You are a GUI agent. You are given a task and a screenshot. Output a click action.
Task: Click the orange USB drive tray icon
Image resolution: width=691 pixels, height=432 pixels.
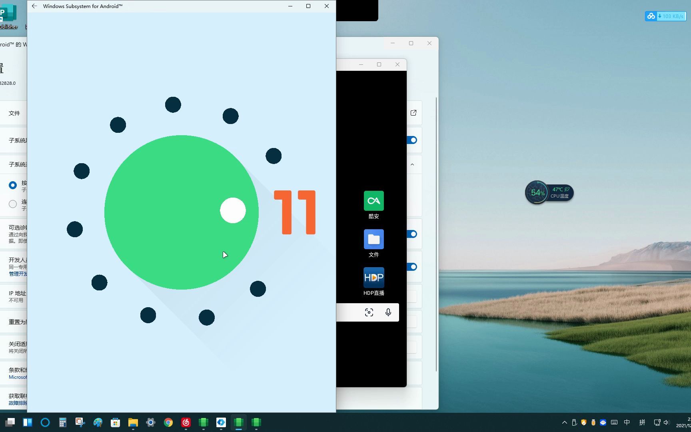coord(593,422)
